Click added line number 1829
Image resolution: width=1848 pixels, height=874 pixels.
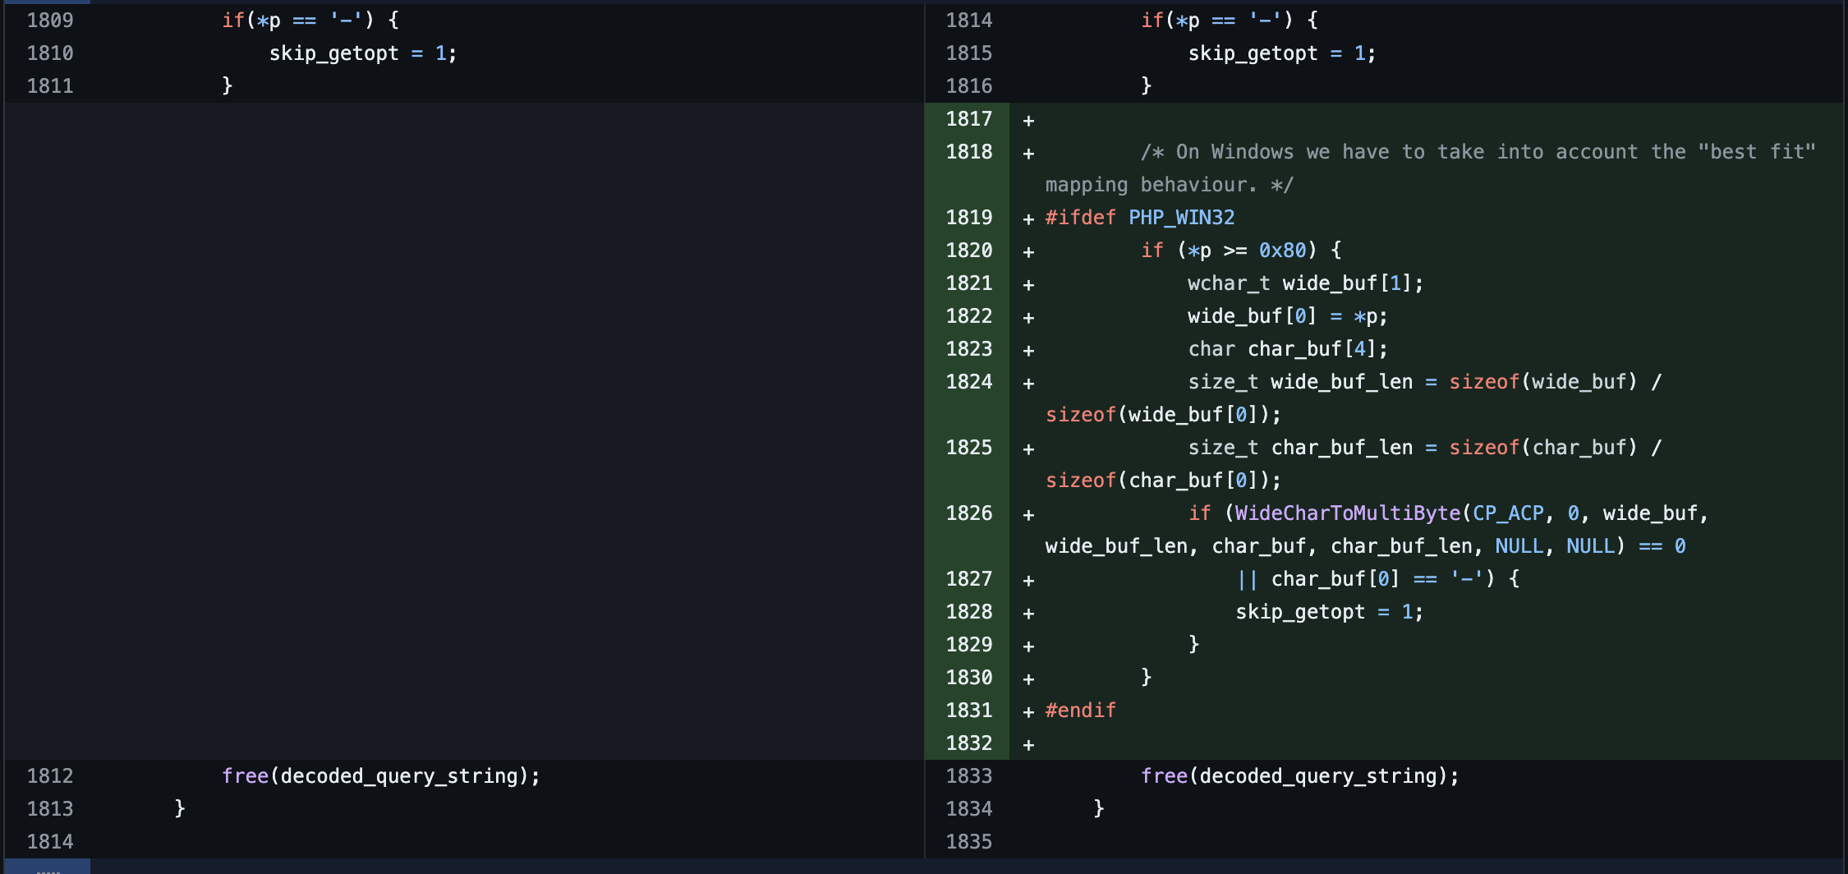[x=969, y=645]
